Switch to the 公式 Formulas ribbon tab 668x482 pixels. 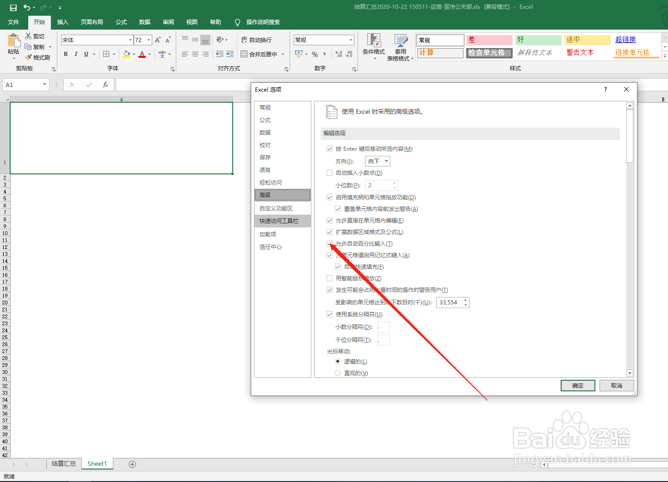pyautogui.click(x=121, y=22)
